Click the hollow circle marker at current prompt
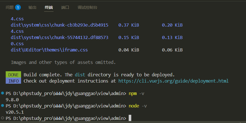This screenshot has height=123, width=246. tap(2, 118)
